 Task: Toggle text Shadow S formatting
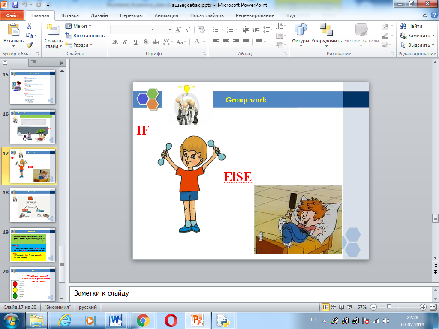(146, 42)
